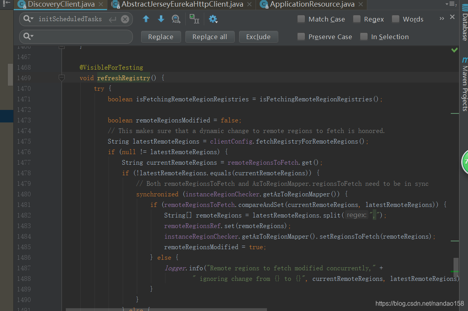Open replace history magnifier dropdown
This screenshot has width=468, height=311.
[x=28, y=36]
